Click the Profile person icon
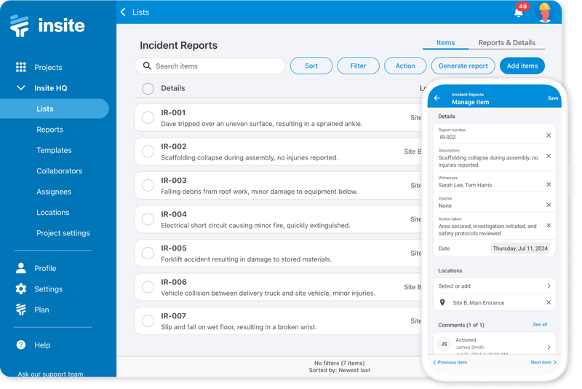 click(21, 268)
